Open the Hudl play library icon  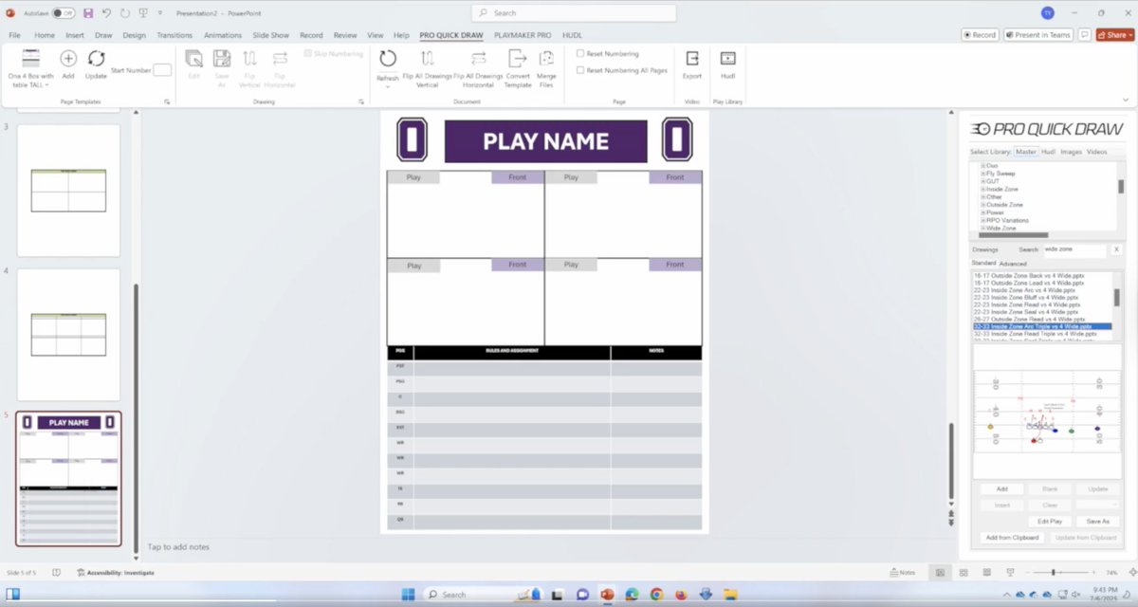[x=727, y=59]
